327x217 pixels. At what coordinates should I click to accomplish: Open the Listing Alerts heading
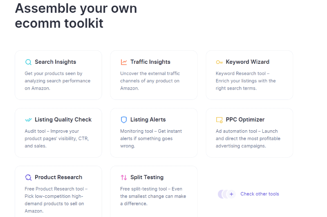point(148,120)
